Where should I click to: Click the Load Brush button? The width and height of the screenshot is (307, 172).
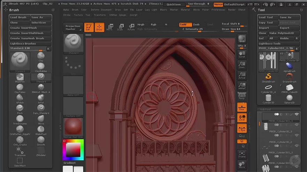coord(20,17)
